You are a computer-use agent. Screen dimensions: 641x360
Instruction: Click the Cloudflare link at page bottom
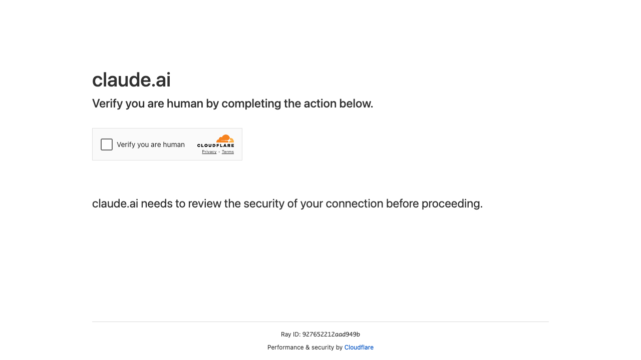tap(359, 347)
